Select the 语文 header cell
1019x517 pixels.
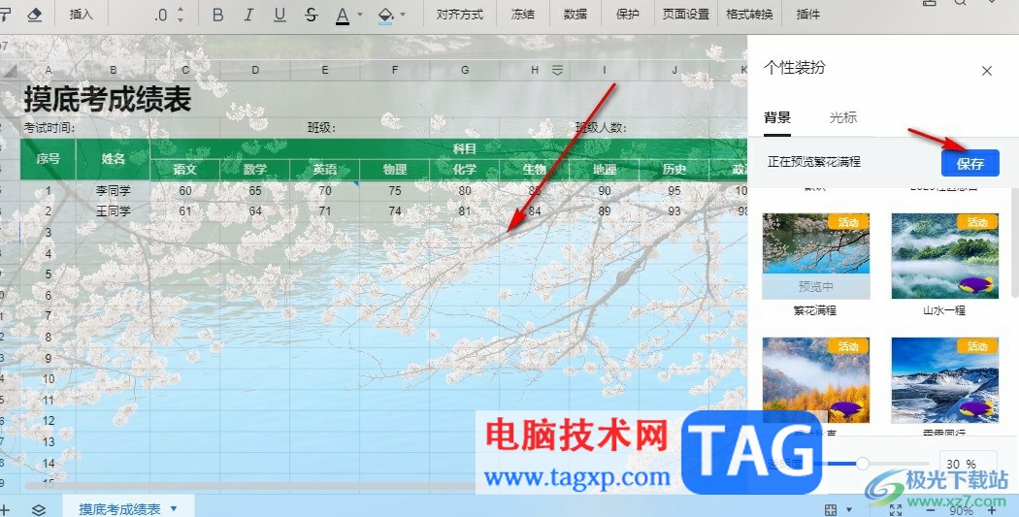(x=185, y=170)
